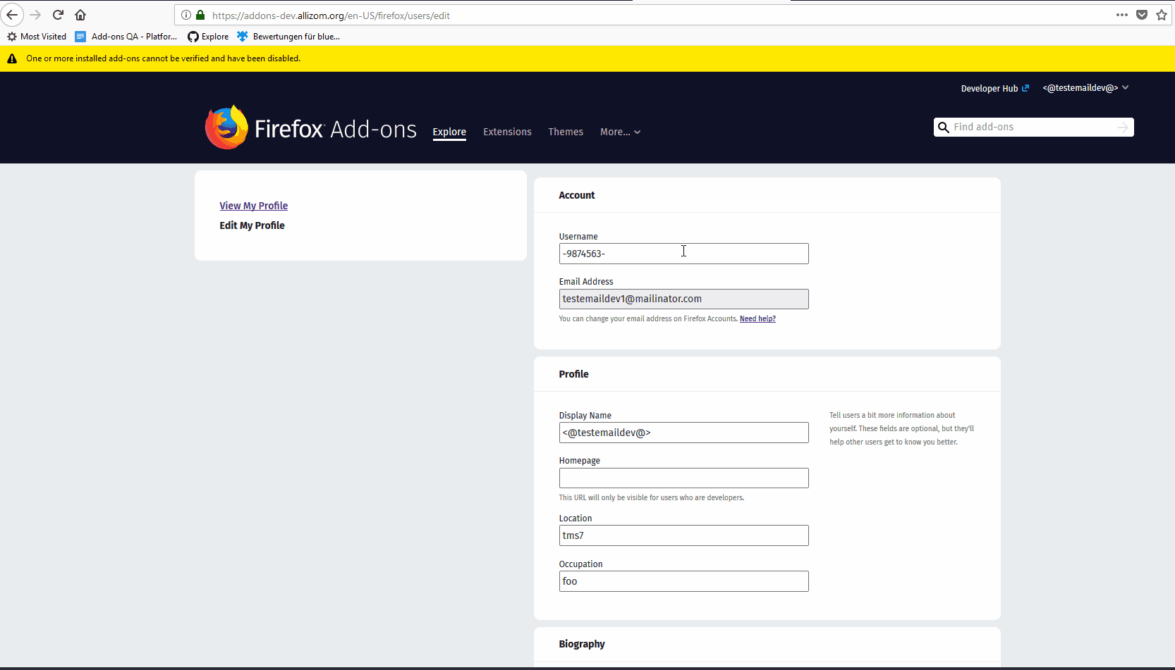
Task: Click the Occupation field containing foo
Action: click(683, 581)
